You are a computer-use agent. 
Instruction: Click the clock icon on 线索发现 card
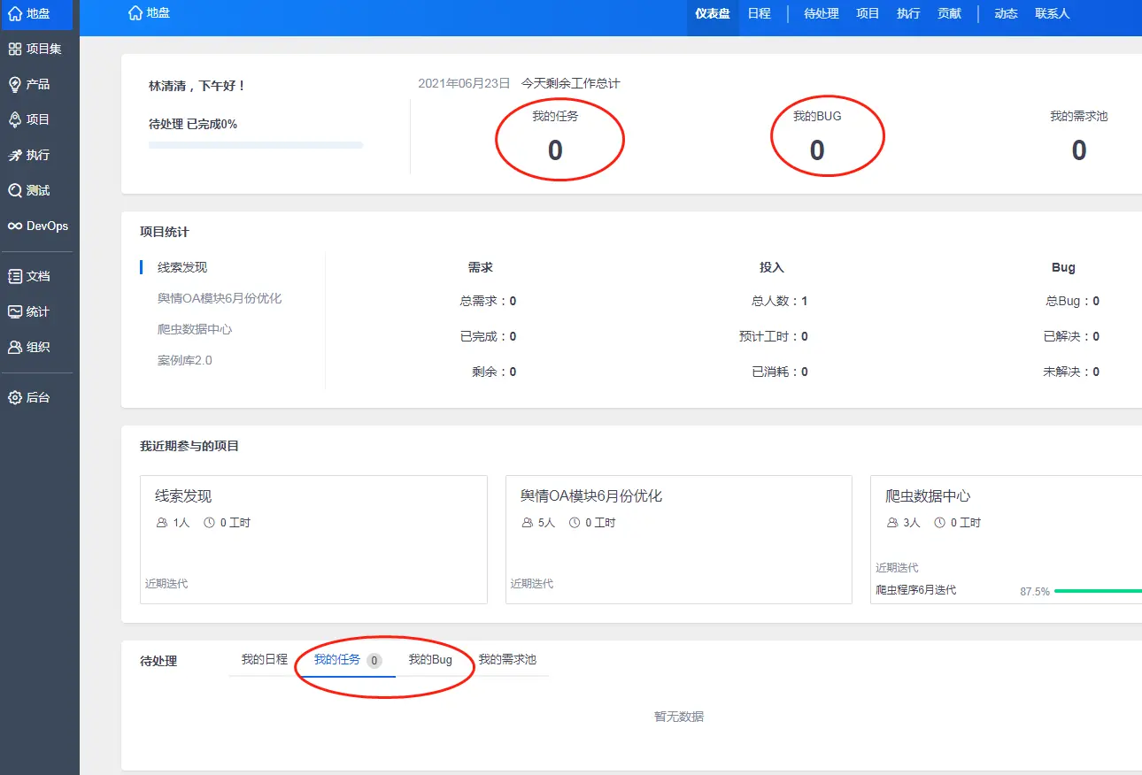point(210,523)
